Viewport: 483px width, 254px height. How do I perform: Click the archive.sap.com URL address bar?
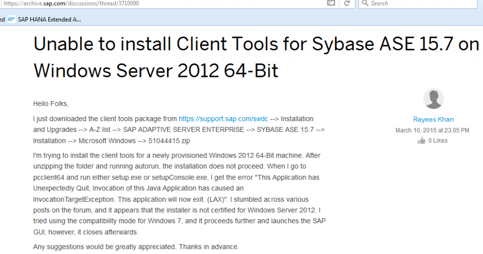click(x=151, y=3)
